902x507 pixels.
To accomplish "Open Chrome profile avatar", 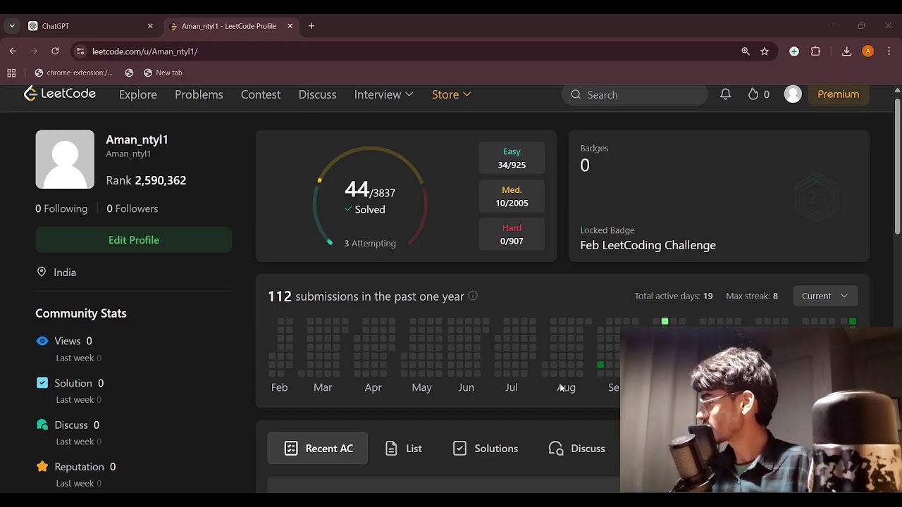I will [x=868, y=51].
